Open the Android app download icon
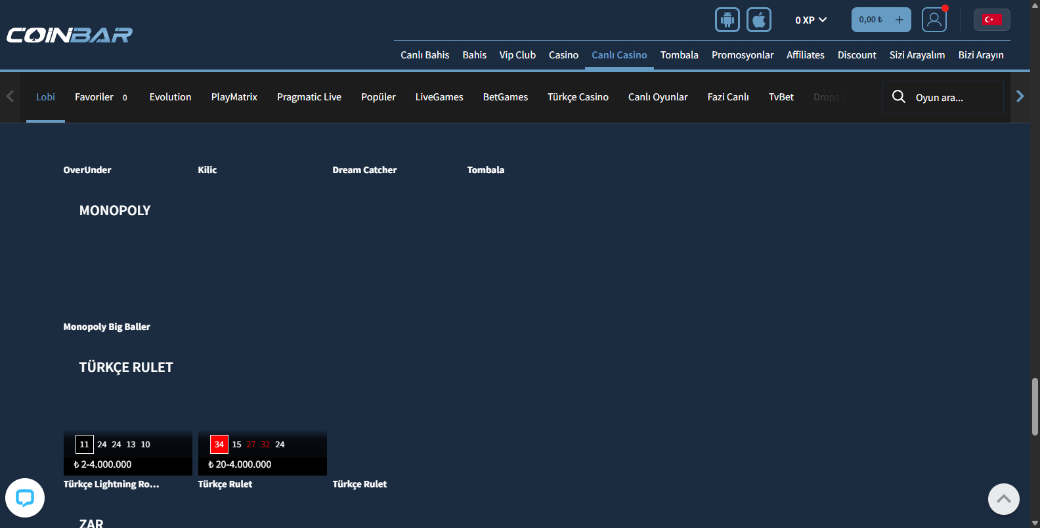The width and height of the screenshot is (1040, 528). pos(727,20)
